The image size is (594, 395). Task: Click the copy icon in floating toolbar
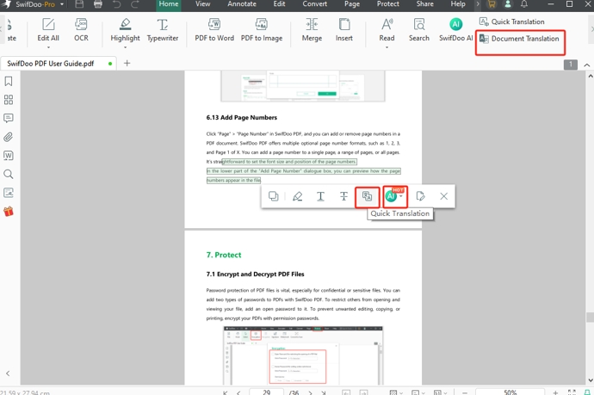[274, 196]
